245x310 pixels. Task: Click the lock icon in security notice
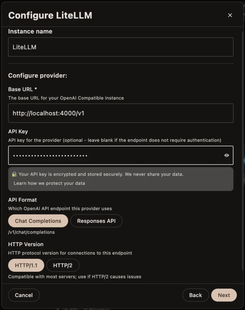click(x=14, y=174)
